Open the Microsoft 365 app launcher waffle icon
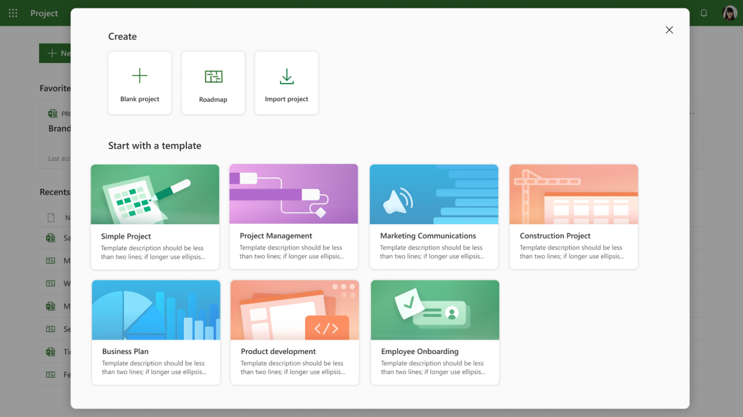This screenshot has width=743, height=417. point(13,13)
